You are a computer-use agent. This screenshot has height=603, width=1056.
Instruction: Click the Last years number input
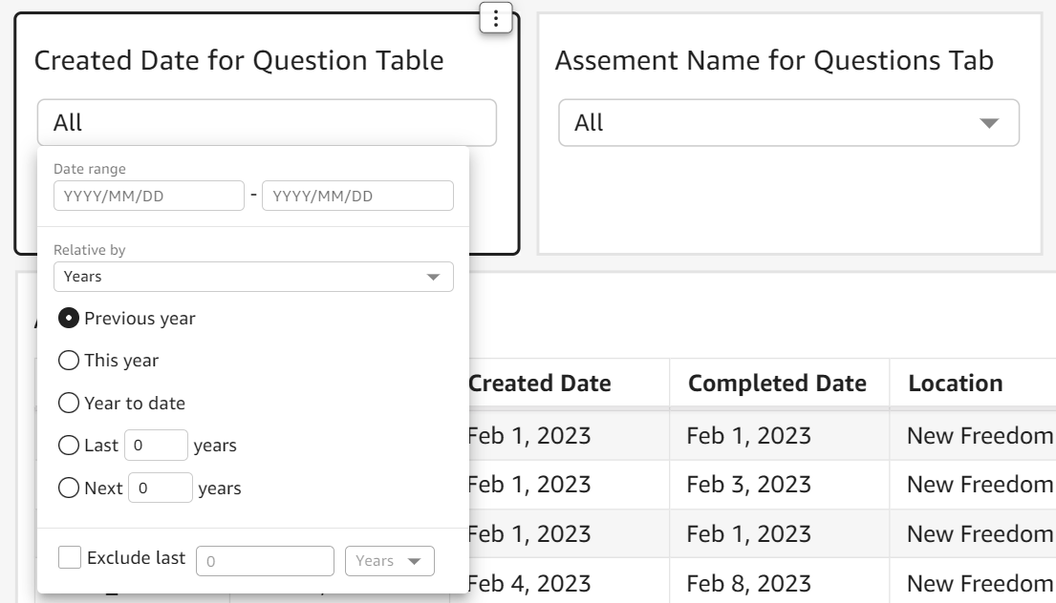pyautogui.click(x=156, y=446)
